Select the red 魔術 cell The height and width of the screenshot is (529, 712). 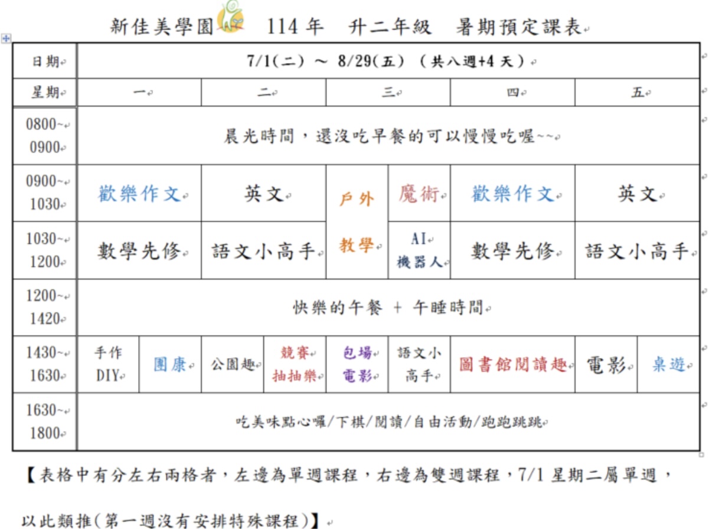(419, 194)
